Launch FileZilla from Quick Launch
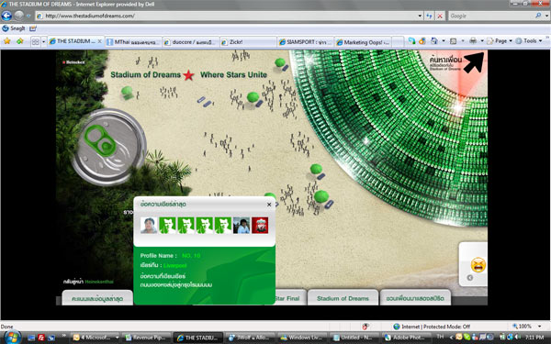The image size is (551, 344). [x=41, y=338]
